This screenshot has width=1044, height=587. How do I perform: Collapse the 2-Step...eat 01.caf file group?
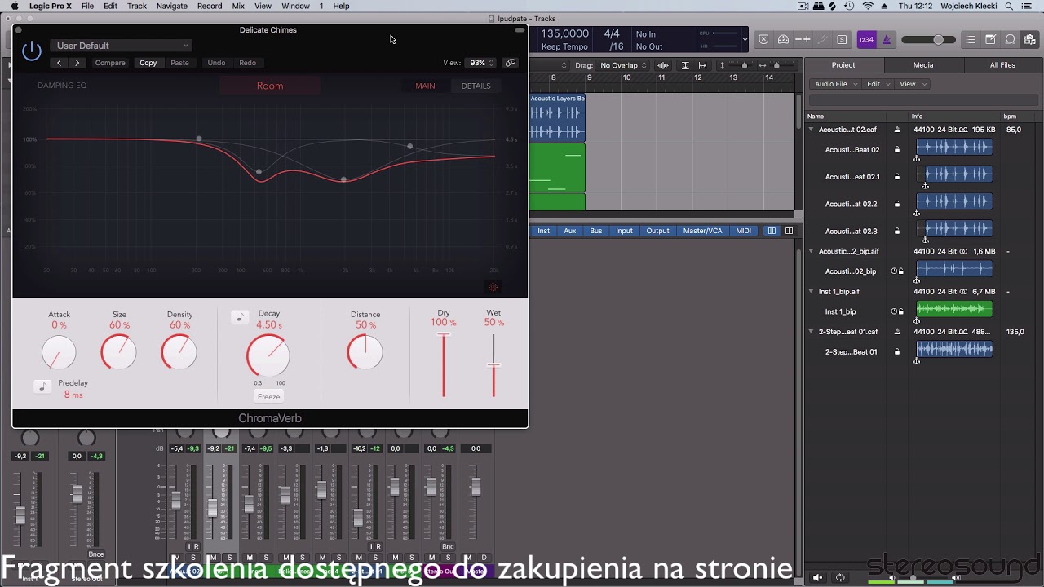point(811,332)
